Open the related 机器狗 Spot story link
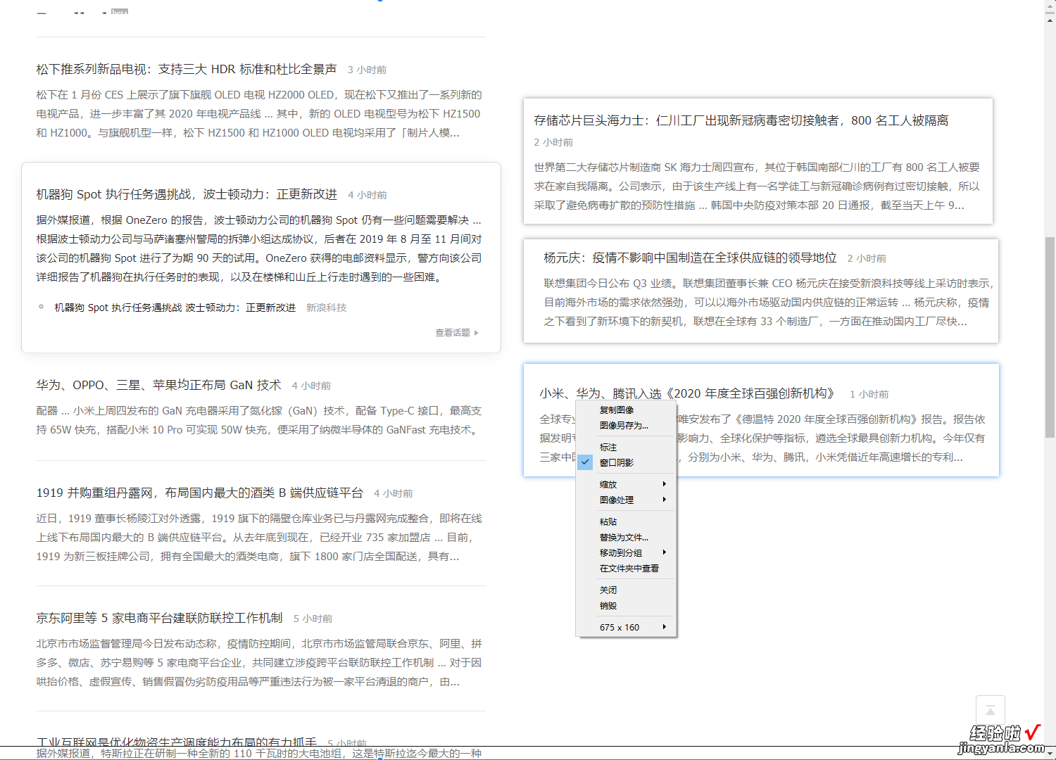Screen dimensions: 1056x760 coord(175,308)
